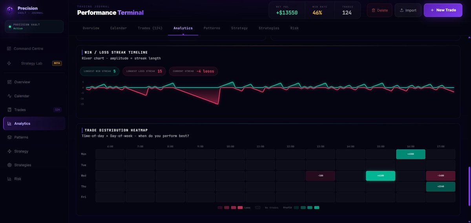Click the deepest loss trough on streak chart
The image size is (471, 223).
coord(218,104)
